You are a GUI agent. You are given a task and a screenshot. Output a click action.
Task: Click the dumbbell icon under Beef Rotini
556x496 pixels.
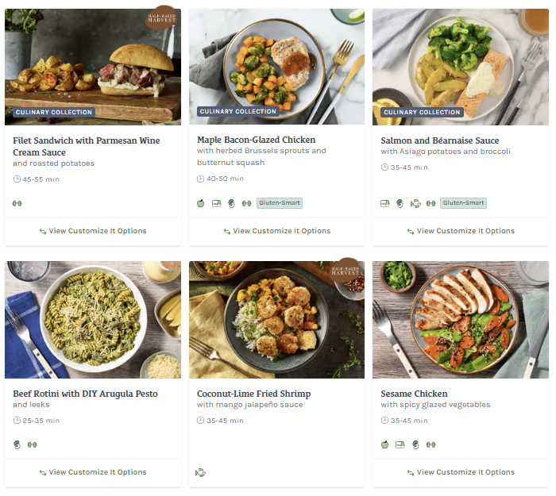coord(33,444)
